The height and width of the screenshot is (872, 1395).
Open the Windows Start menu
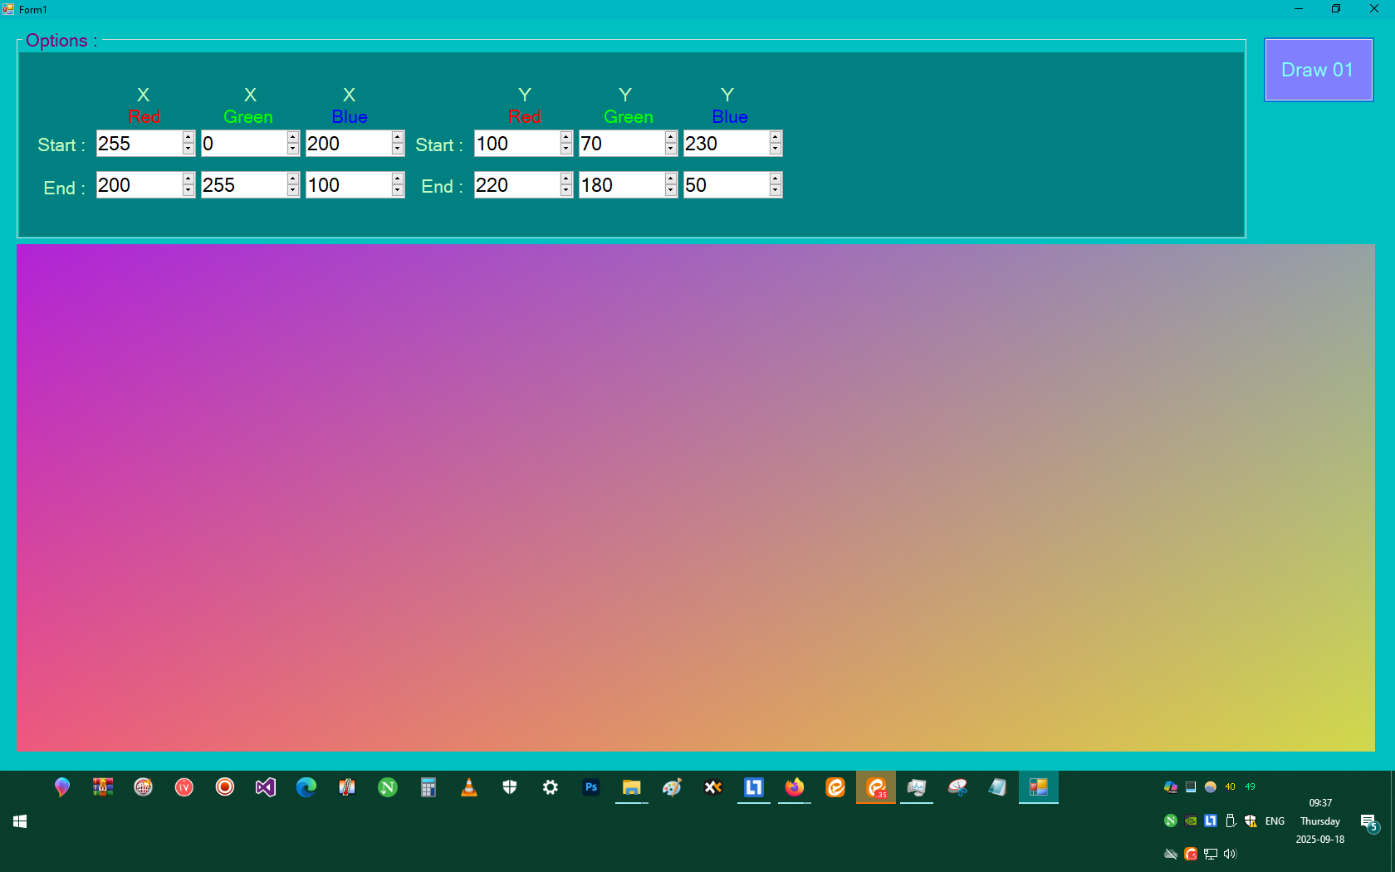pos(19,821)
